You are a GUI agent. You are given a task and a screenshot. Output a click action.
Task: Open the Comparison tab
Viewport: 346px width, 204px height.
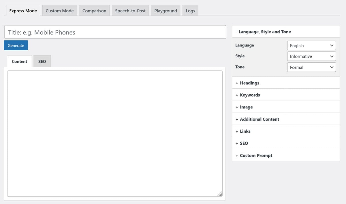pos(94,11)
